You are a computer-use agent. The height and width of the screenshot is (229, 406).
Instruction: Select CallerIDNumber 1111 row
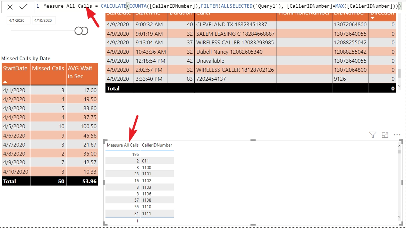click(x=139, y=213)
